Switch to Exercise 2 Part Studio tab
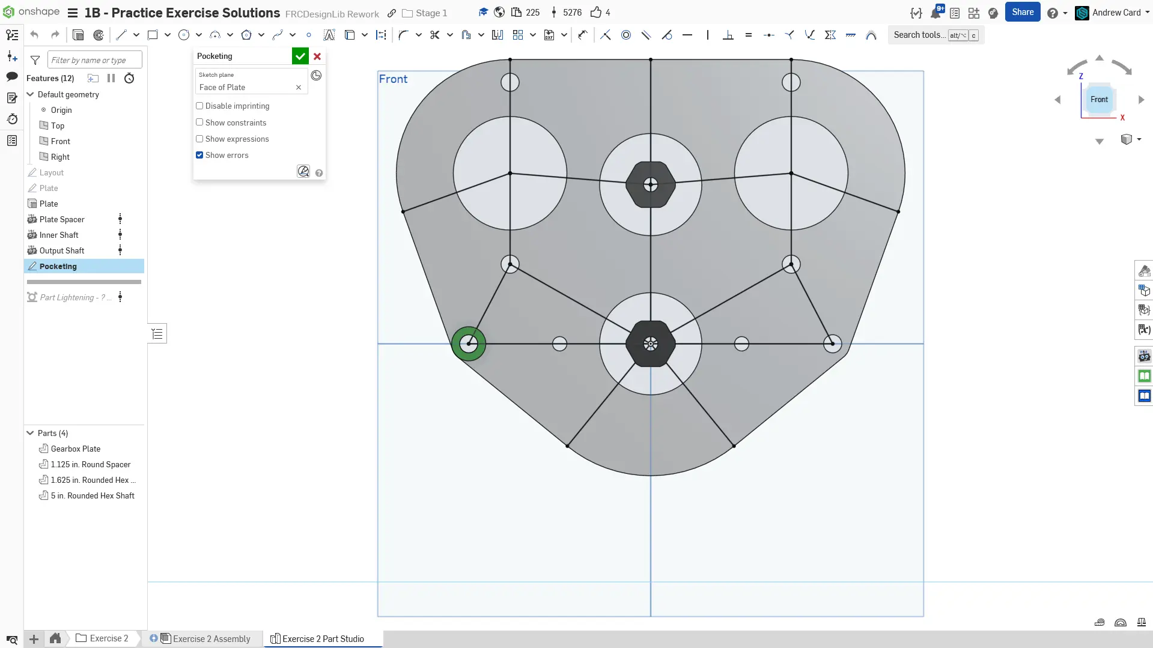Viewport: 1153px width, 648px height. pos(323,638)
